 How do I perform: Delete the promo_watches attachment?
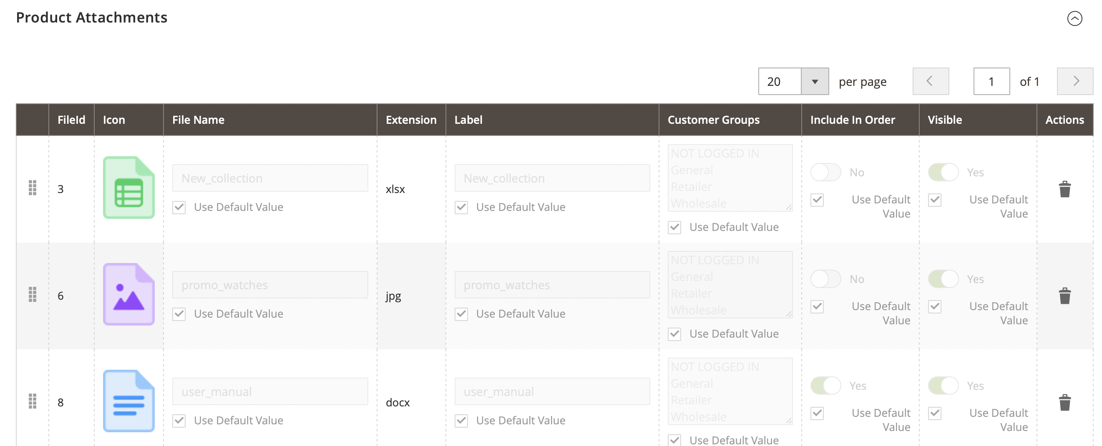point(1064,296)
